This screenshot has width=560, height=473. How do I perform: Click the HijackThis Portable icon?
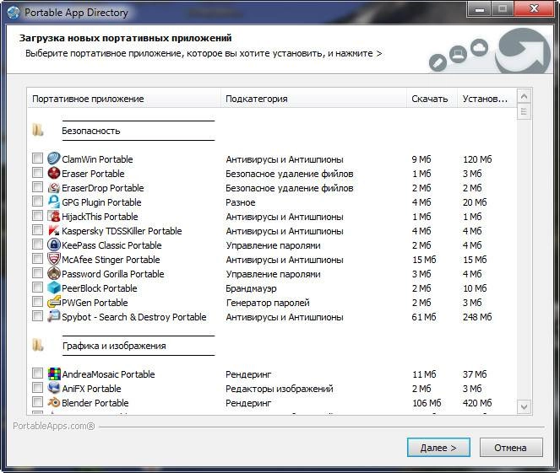pos(53,216)
